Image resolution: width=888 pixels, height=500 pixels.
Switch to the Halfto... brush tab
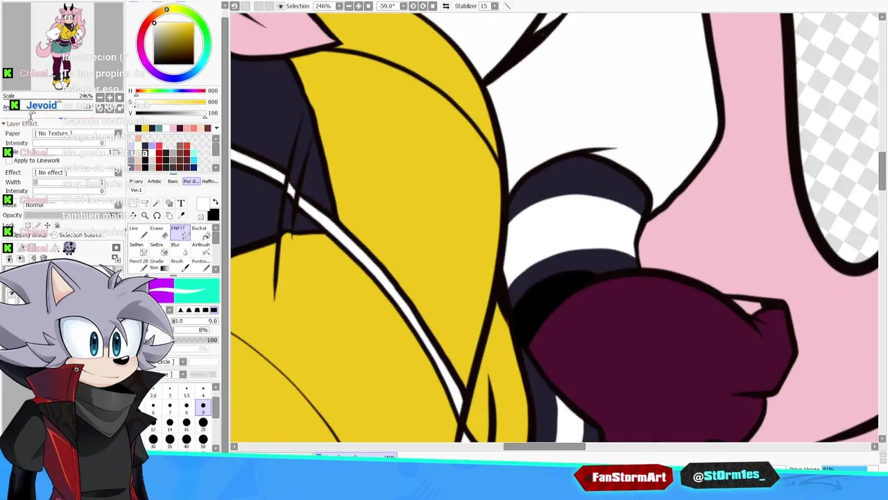tap(210, 181)
